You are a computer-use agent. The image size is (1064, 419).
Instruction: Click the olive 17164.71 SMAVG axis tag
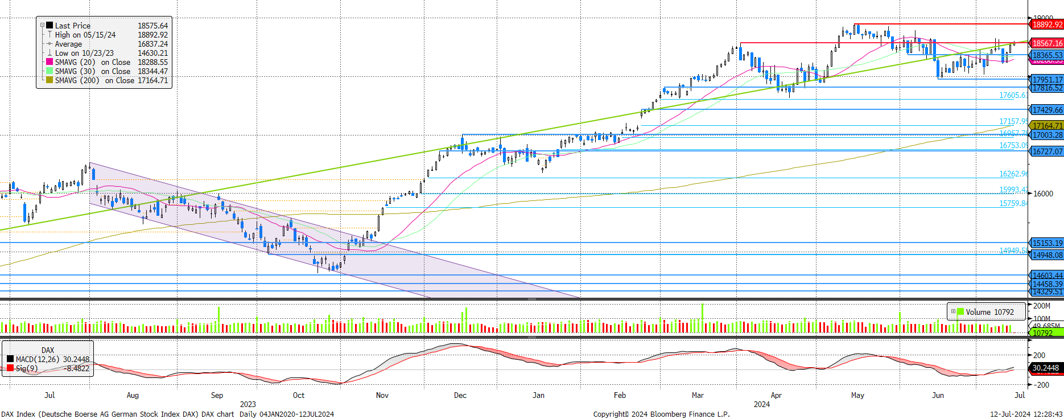[x=1047, y=126]
